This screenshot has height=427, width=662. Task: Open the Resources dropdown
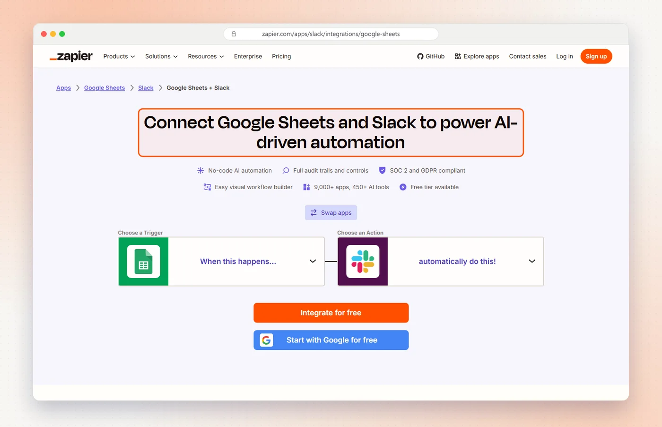coord(206,56)
